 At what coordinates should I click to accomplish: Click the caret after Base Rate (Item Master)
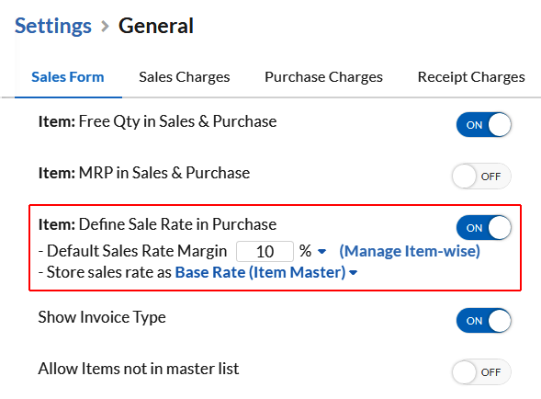click(353, 273)
